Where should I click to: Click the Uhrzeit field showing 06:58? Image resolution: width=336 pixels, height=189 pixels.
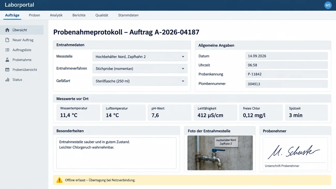click(x=286, y=65)
